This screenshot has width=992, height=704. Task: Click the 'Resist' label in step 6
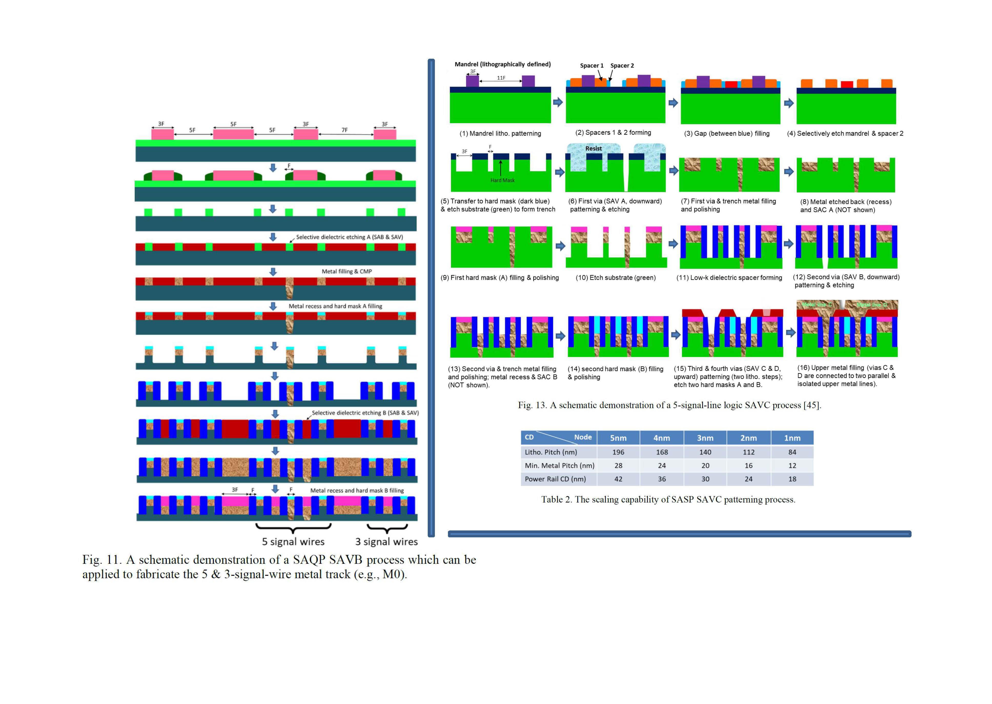tap(594, 148)
